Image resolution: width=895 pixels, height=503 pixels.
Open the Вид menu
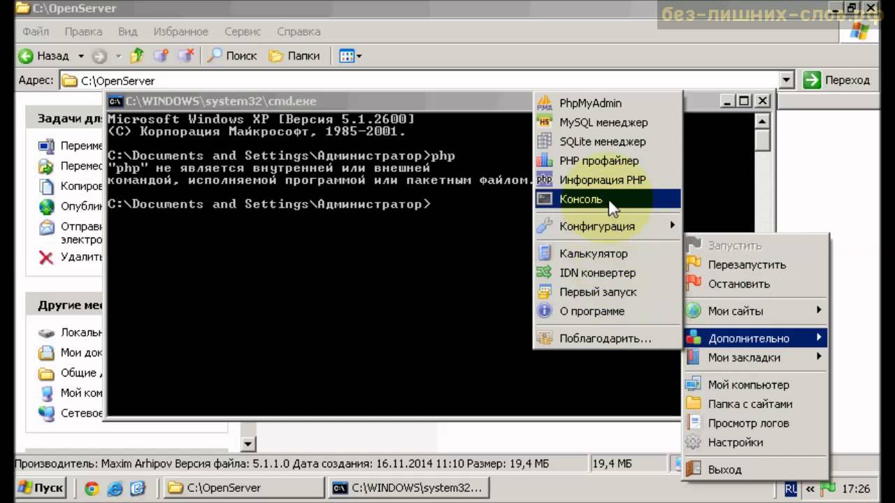[x=128, y=31]
